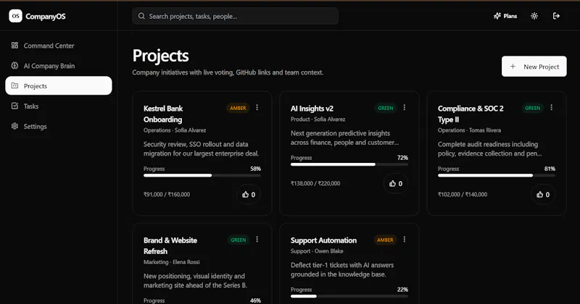Click the Projects page heading

(160, 56)
